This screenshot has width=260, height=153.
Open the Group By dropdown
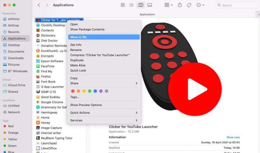pos(169,5)
